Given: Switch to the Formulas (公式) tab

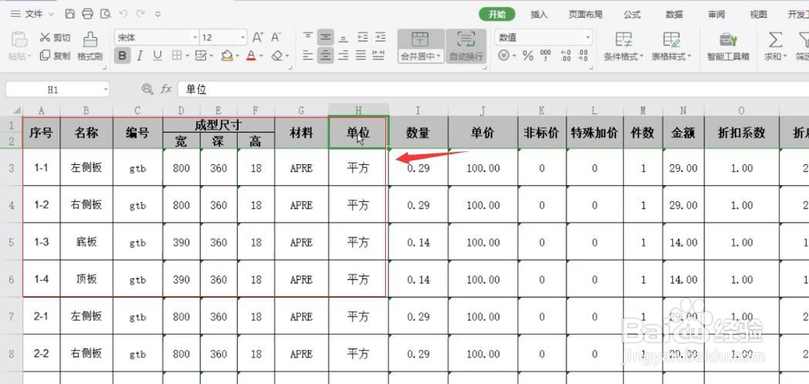Looking at the screenshot, I should [x=632, y=15].
